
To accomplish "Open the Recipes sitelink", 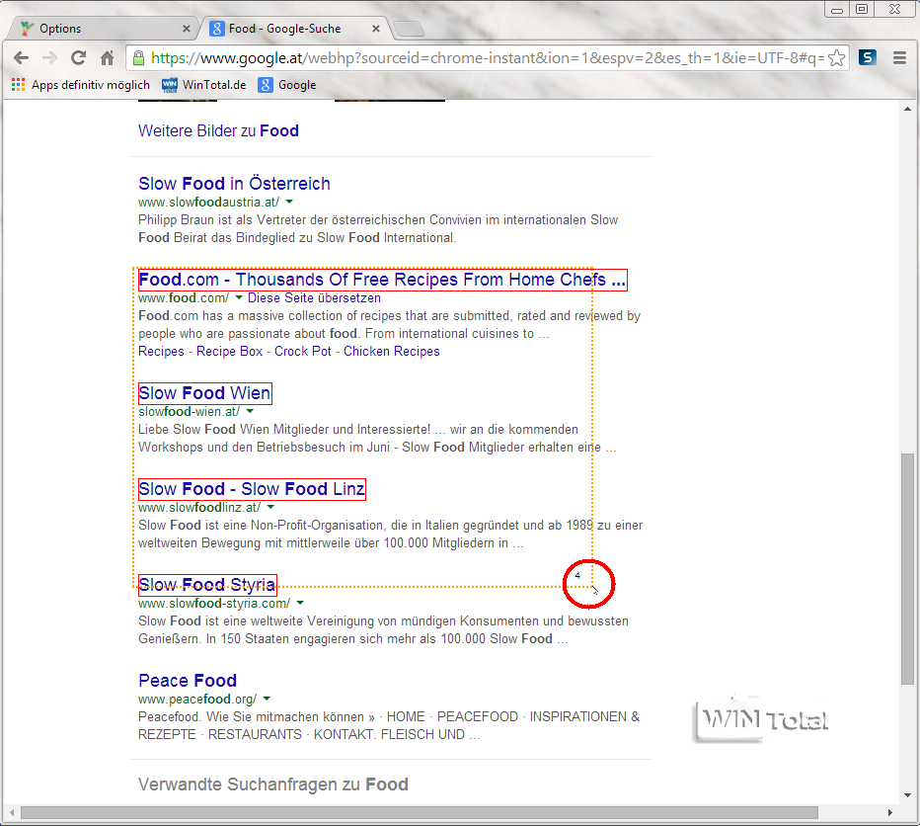I will coord(161,351).
